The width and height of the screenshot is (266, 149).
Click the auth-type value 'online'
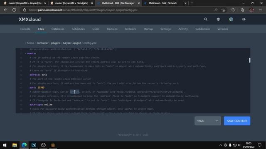tap(48, 105)
